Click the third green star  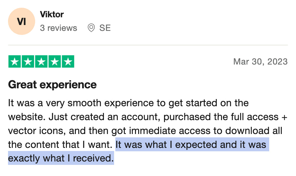[x=41, y=61]
